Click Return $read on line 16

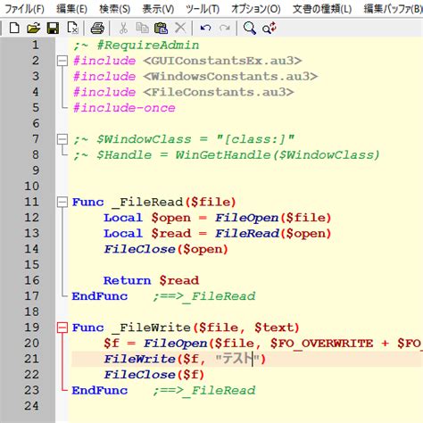pyautogui.click(x=151, y=280)
